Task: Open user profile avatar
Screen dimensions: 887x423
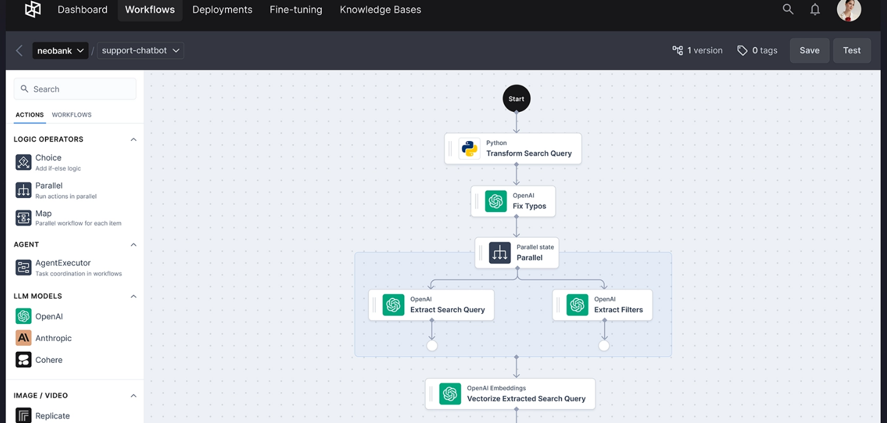Action: pyautogui.click(x=849, y=10)
